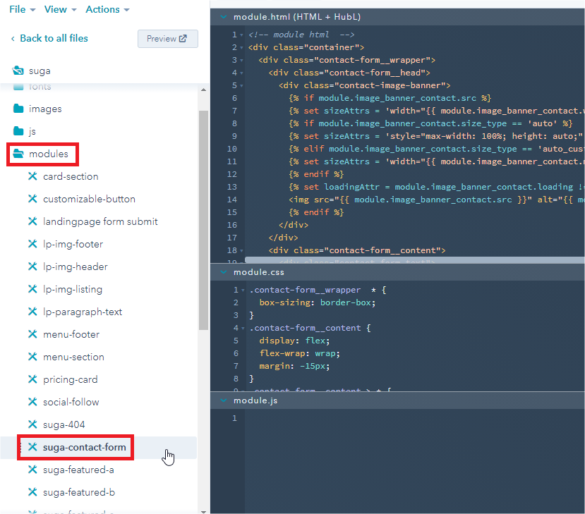
Task: Click the pricing-card module icon
Action: 32,379
